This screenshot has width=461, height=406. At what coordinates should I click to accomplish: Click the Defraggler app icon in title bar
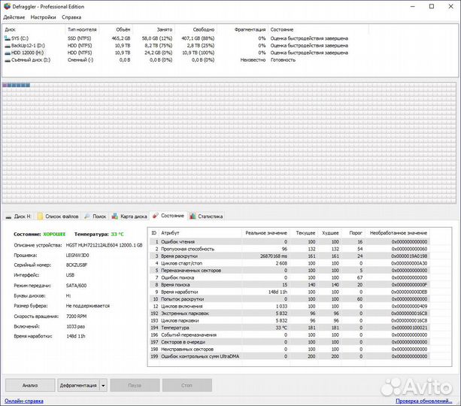click(7, 6)
